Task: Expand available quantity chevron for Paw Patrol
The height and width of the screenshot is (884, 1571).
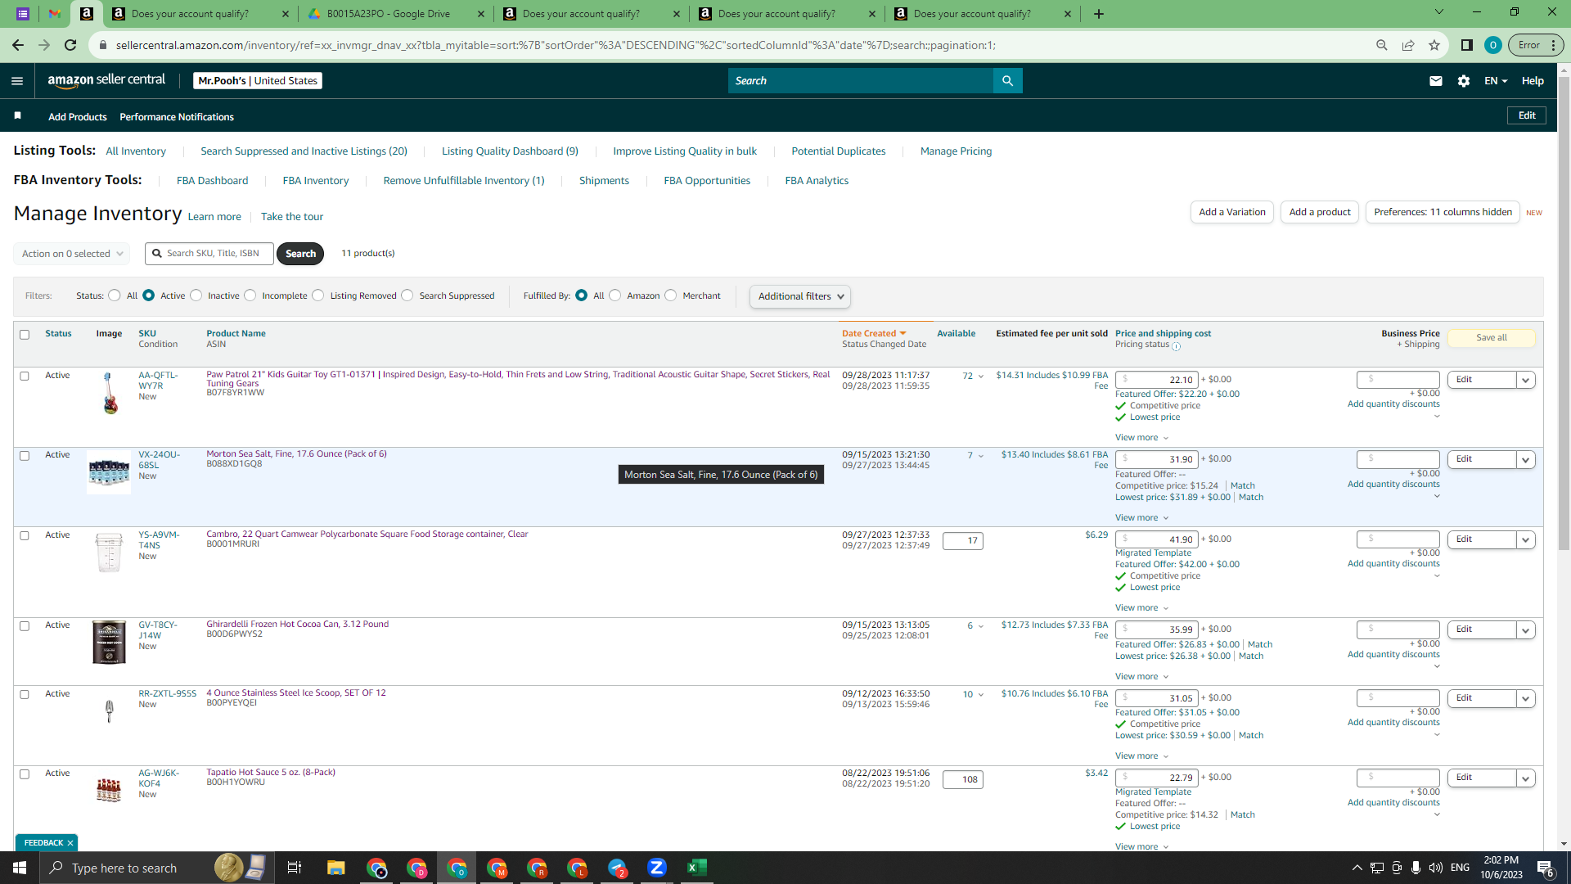Action: 981,377
